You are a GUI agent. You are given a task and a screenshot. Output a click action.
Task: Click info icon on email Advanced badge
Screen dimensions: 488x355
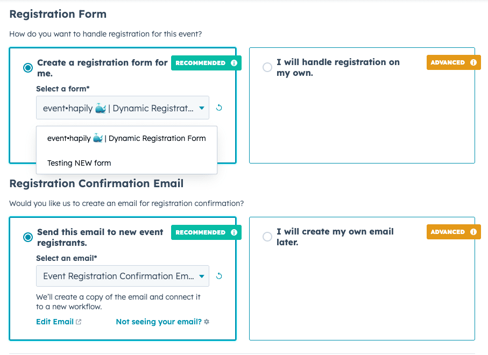[x=473, y=232]
